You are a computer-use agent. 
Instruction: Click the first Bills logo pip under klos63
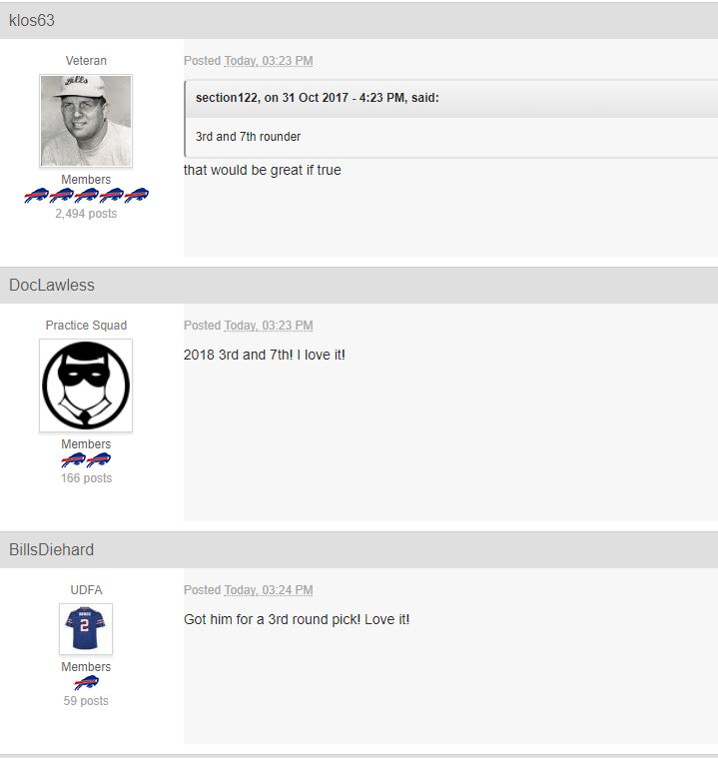[x=36, y=196]
